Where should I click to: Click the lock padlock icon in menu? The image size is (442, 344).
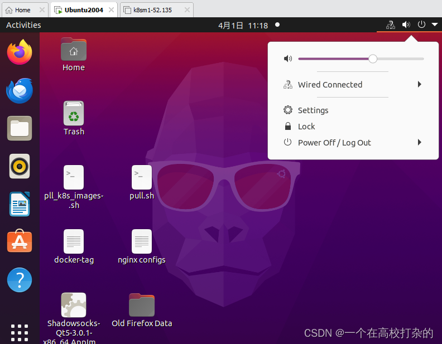point(288,126)
